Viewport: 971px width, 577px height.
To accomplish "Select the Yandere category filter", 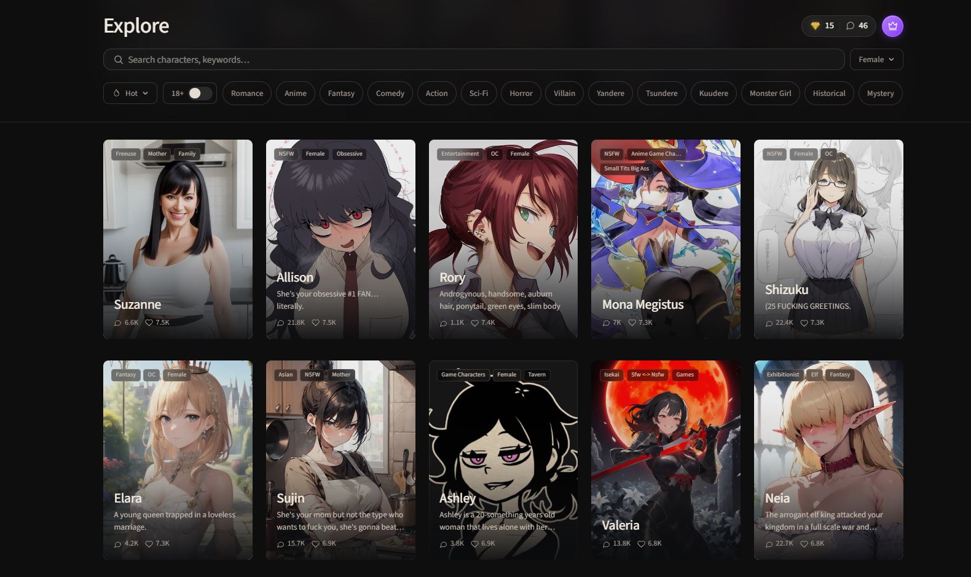I will (610, 94).
